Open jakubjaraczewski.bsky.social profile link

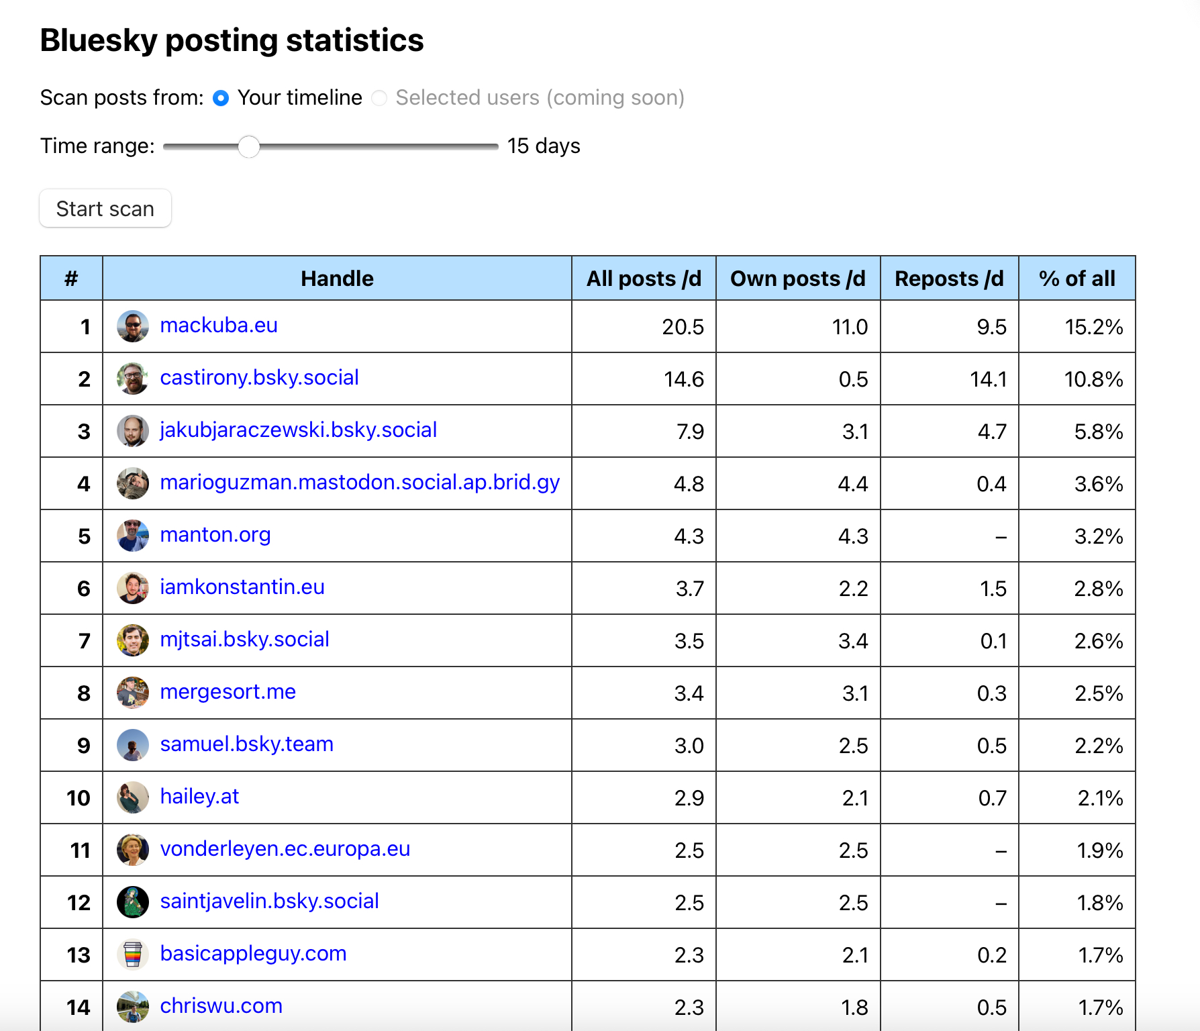click(x=298, y=430)
